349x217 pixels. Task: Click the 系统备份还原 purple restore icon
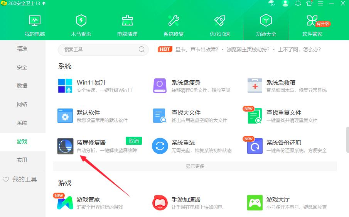pyautogui.click(x=255, y=146)
